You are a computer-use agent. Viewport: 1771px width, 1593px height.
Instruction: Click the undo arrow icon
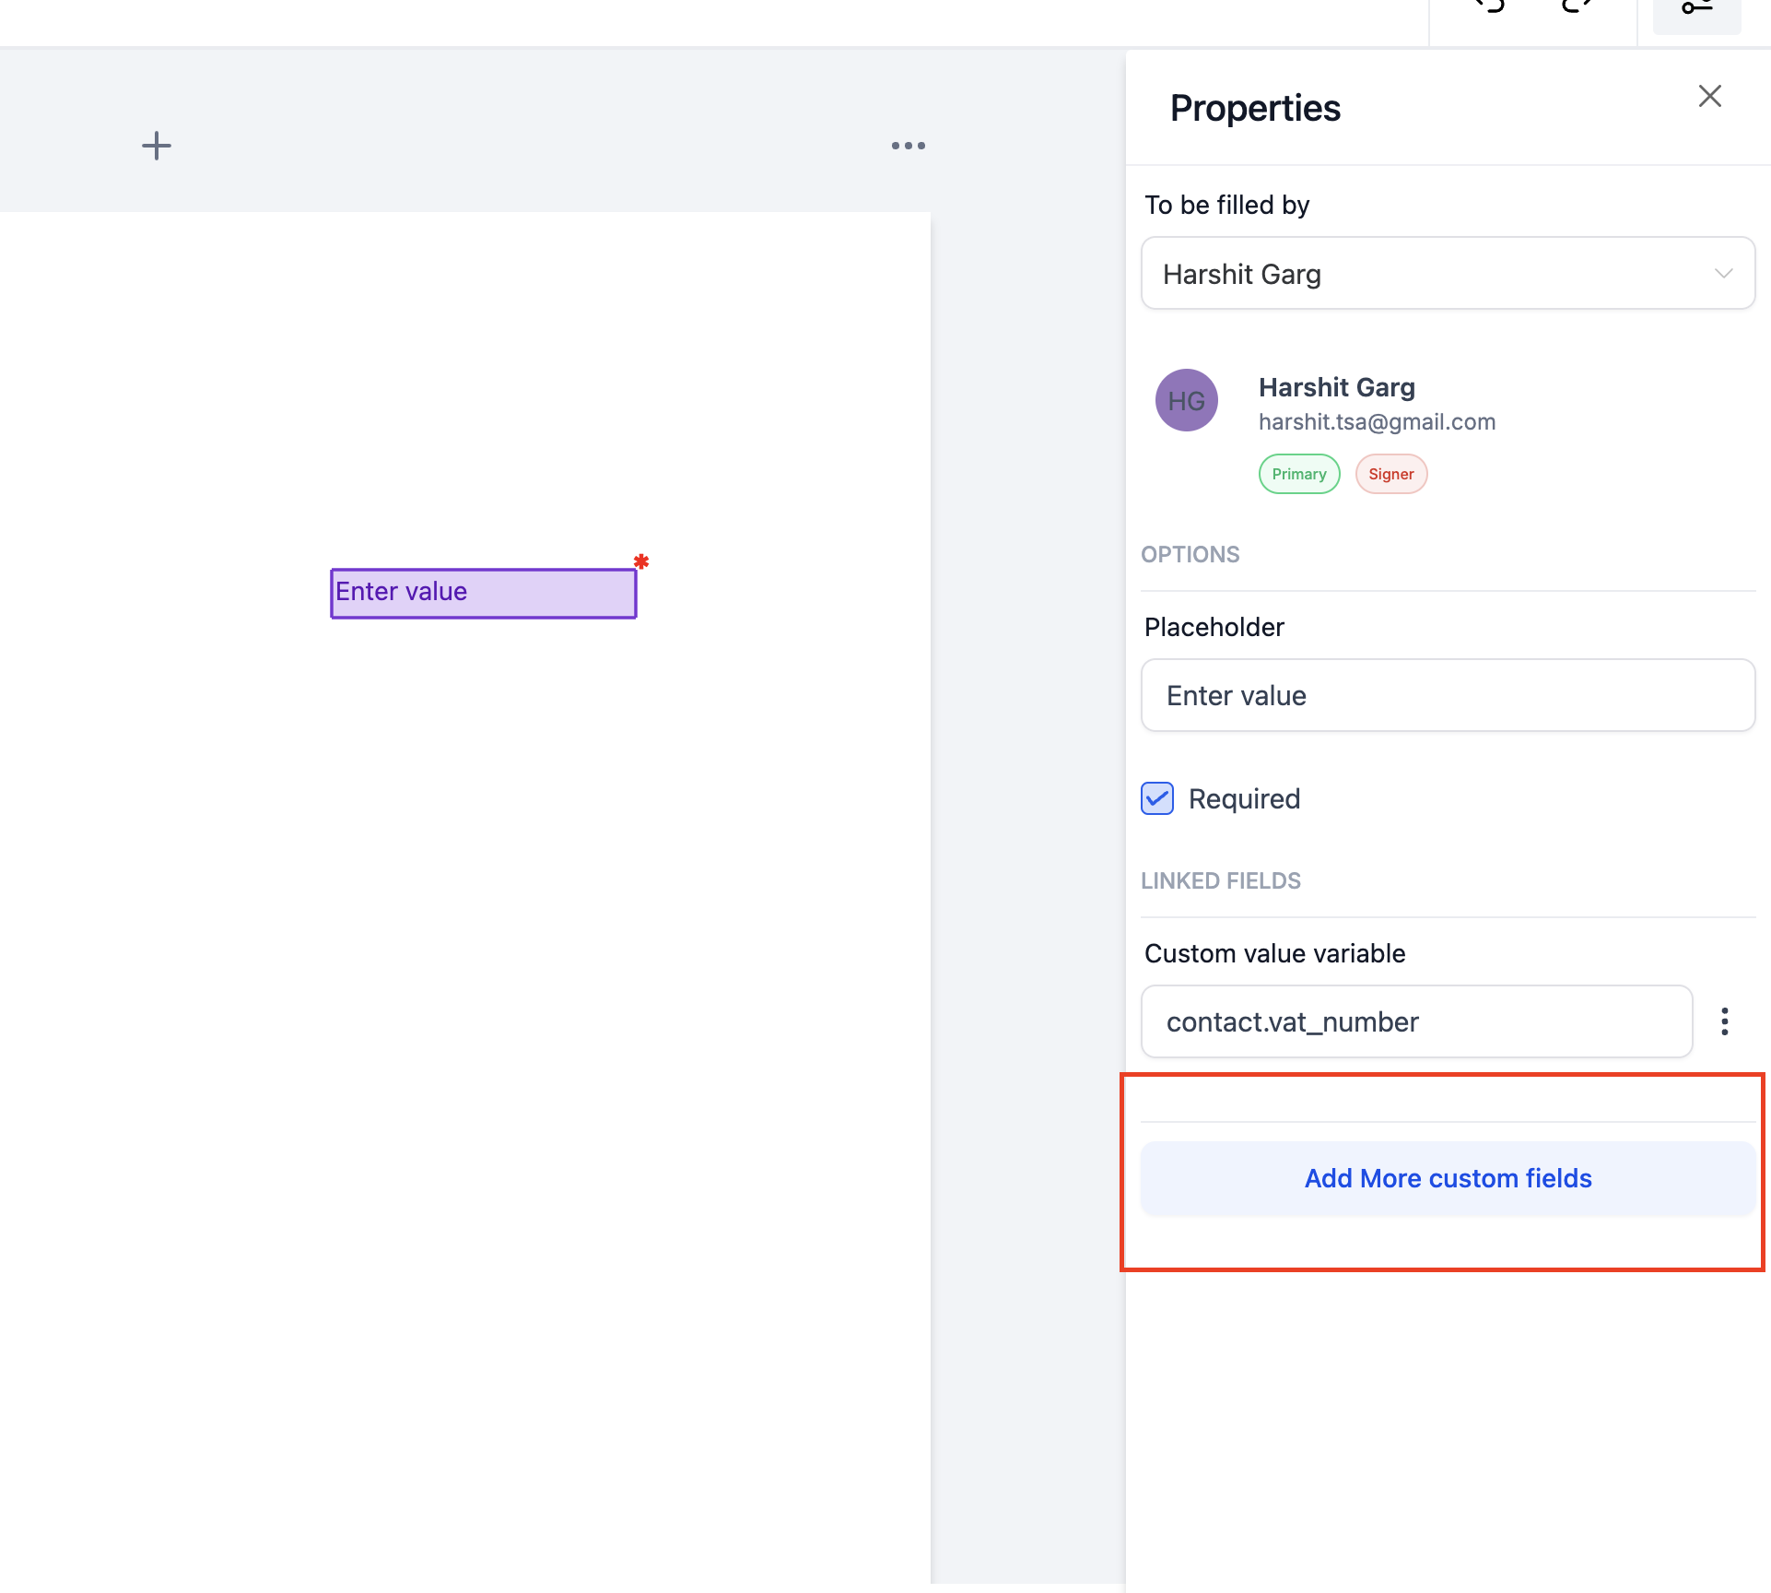point(1489,6)
